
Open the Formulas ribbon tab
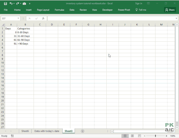click(59, 10)
